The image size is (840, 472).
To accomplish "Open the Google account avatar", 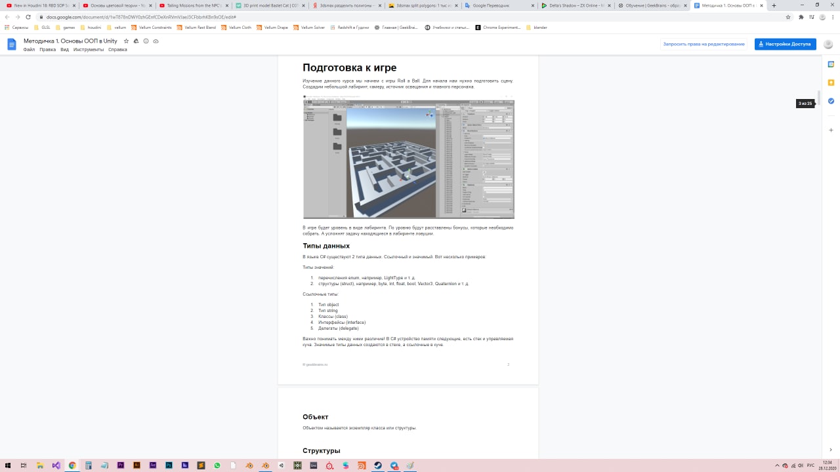I will tap(828, 44).
